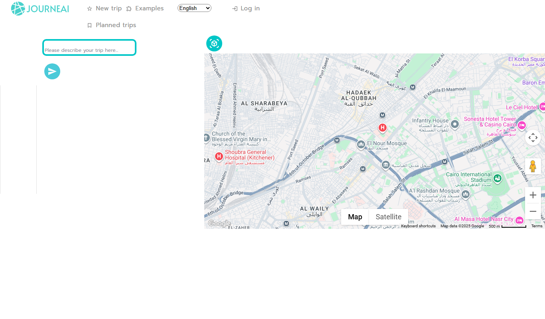Click the Le Ciel Hotel marker
This screenshot has height=319, width=545.
542,106
